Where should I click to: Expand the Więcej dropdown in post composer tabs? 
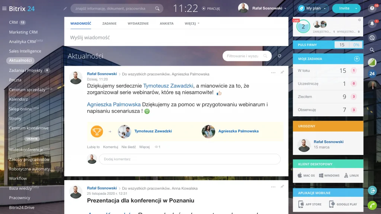[192, 23]
